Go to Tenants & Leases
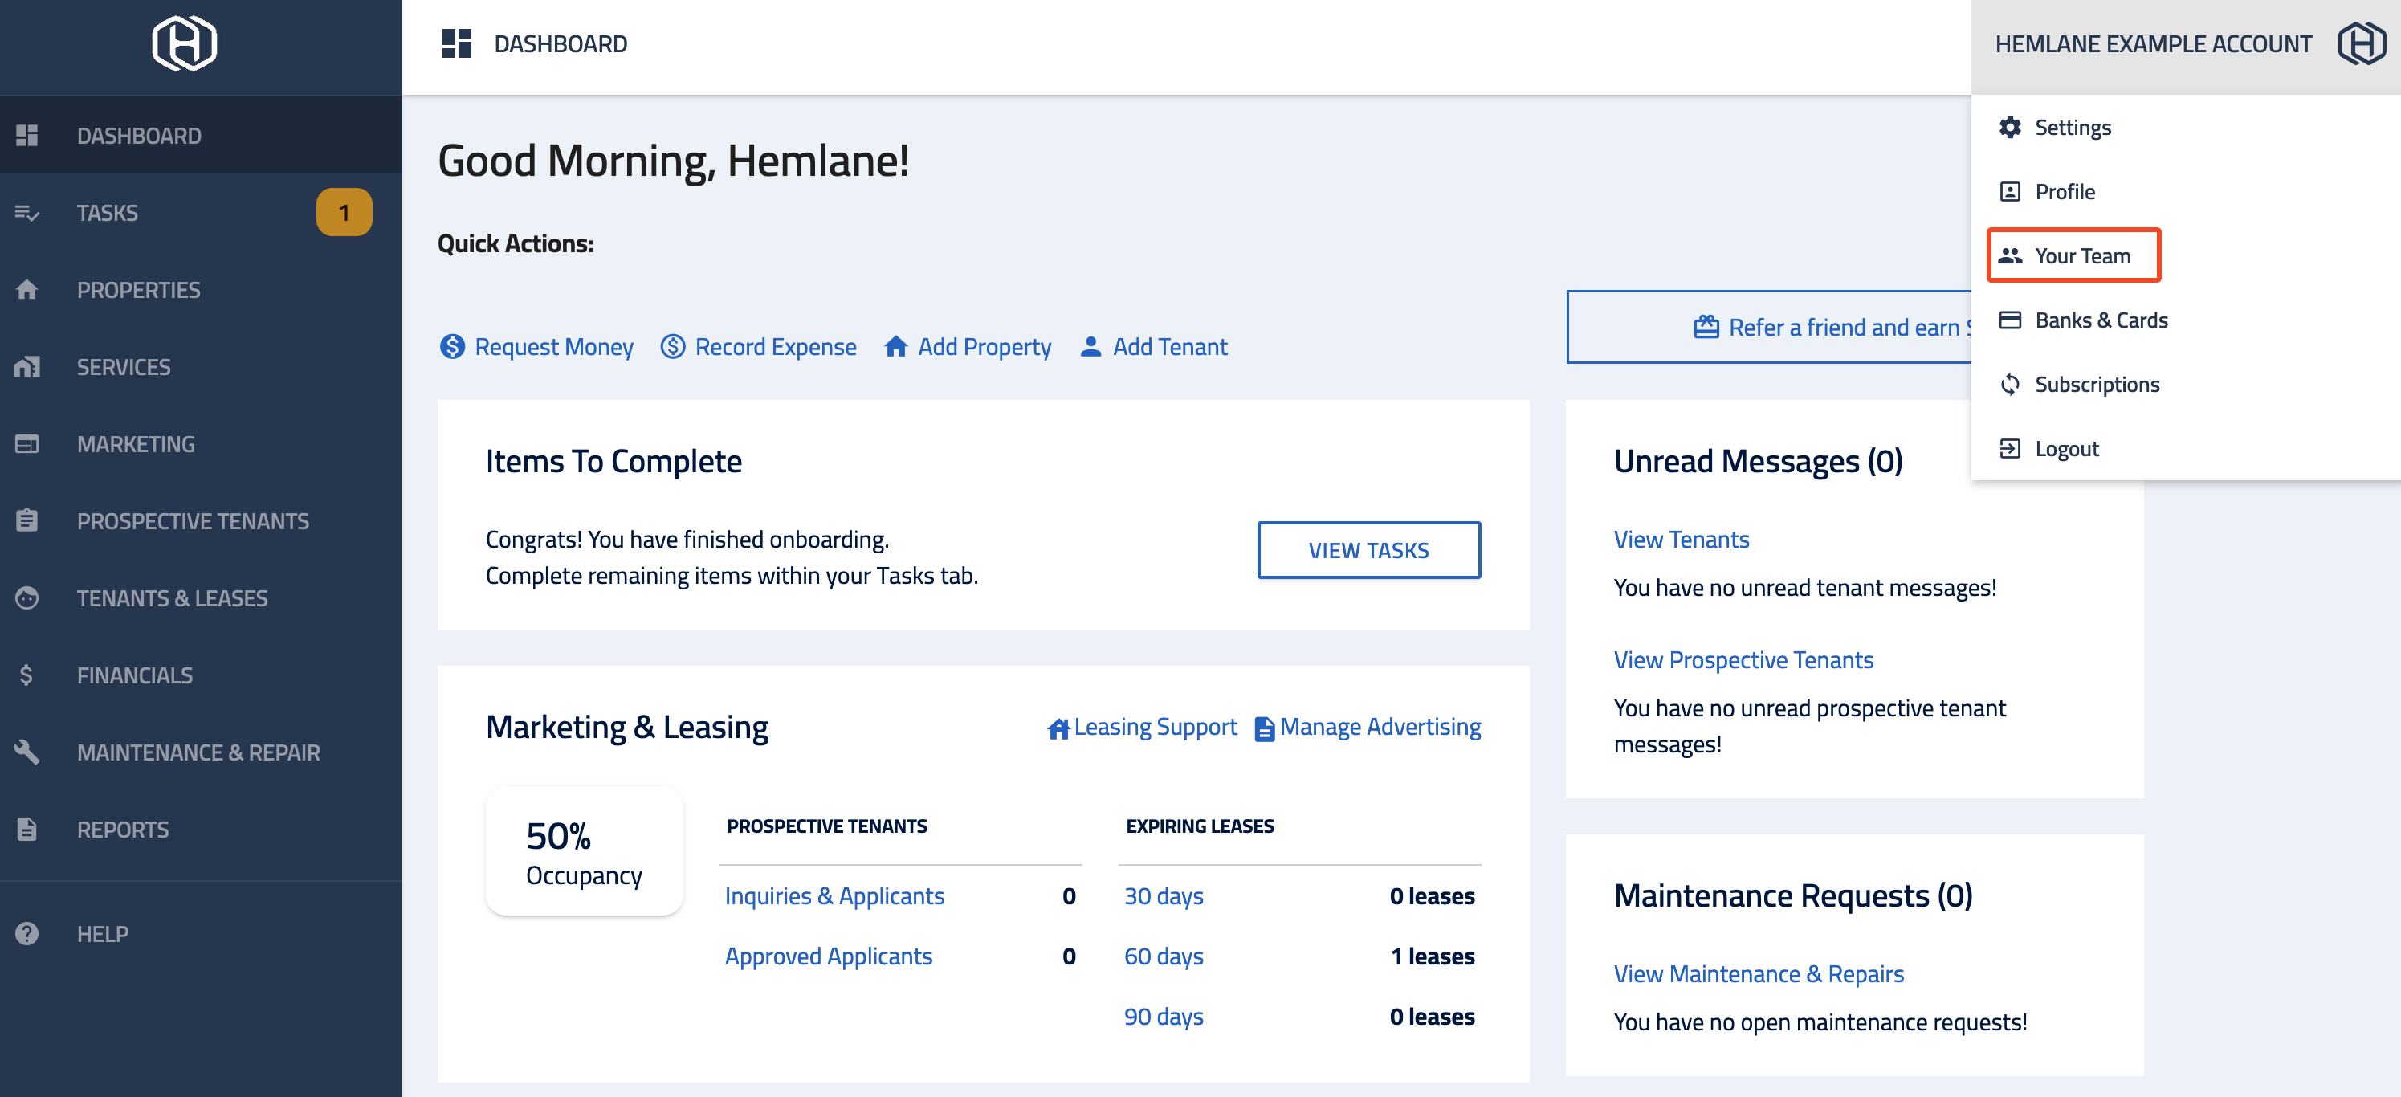 pos(201,598)
